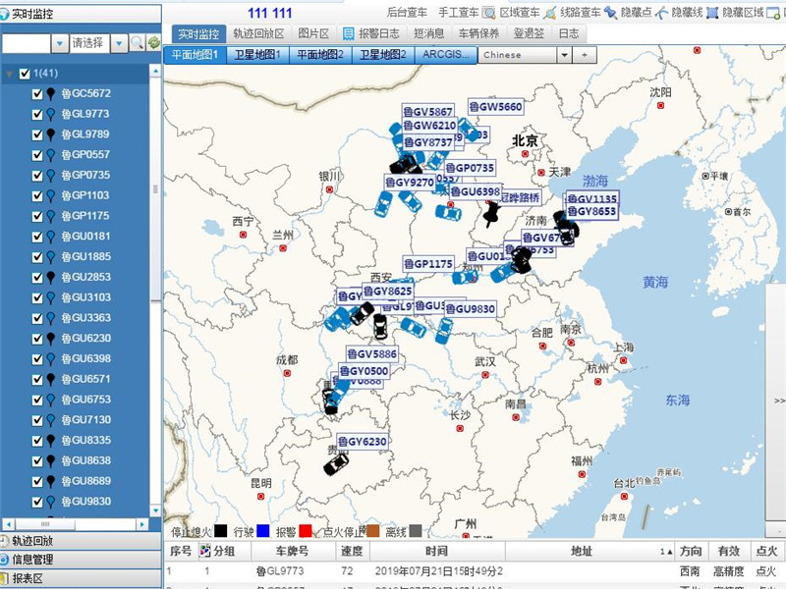Collapse the 1(41) vehicle group tree
Image resolution: width=786 pixels, height=589 pixels.
(10, 74)
